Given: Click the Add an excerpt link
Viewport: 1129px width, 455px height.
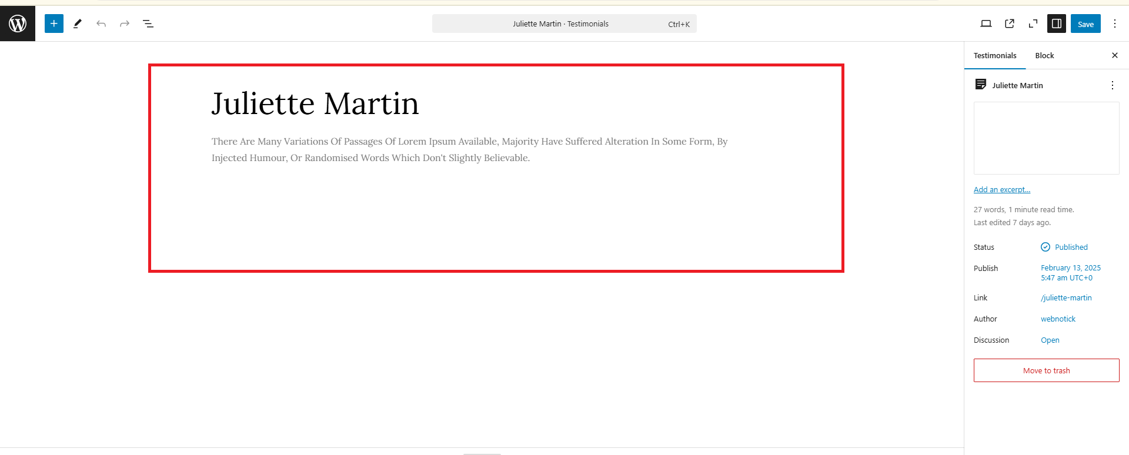Looking at the screenshot, I should point(1002,190).
